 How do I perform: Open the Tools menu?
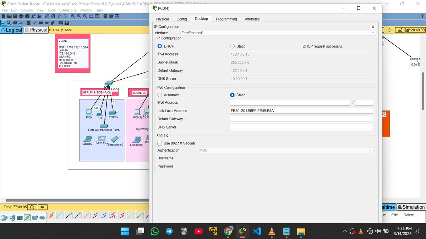(x=51, y=10)
